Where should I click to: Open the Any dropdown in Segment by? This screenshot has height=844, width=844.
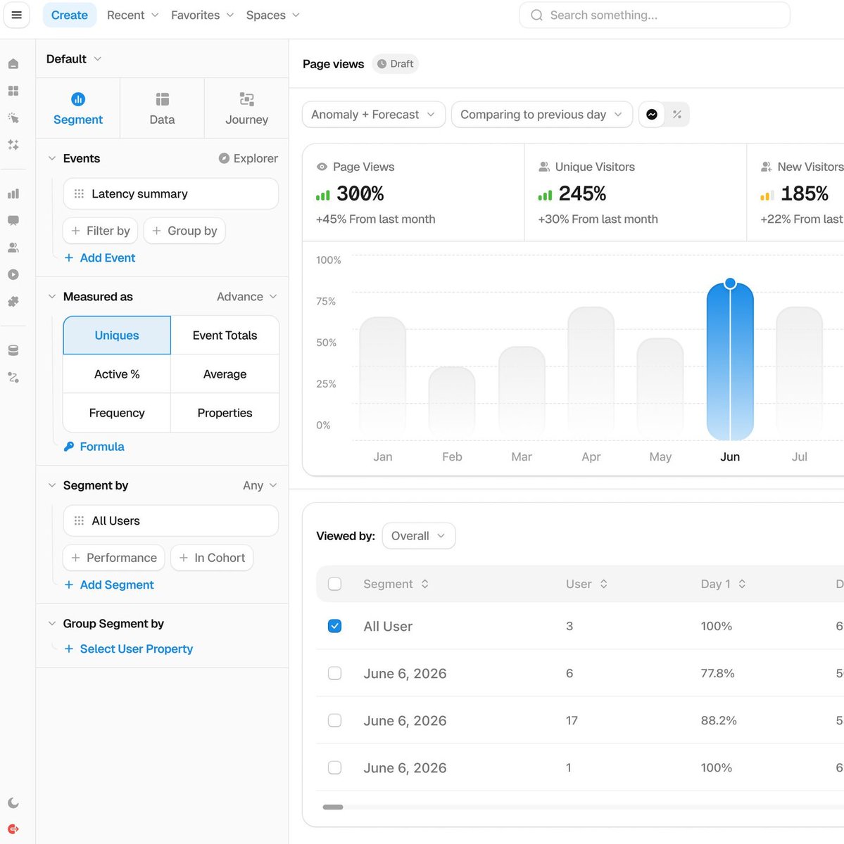[260, 485]
